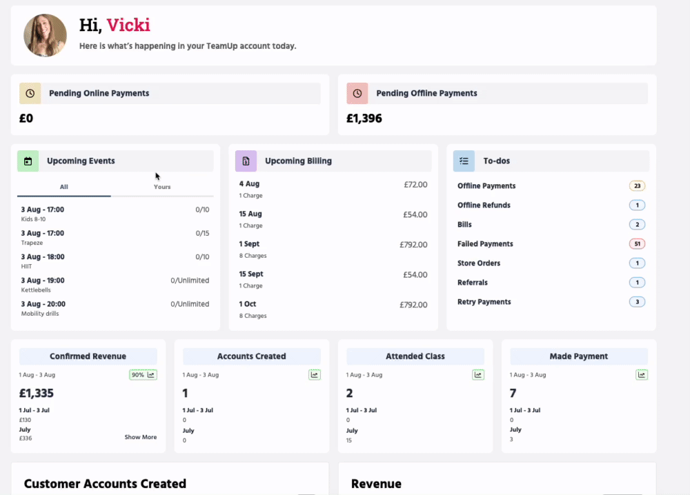Screen dimensions: 690x495
Task: Open the Confirmed Revenue 90% chart icon
Action: [143, 375]
